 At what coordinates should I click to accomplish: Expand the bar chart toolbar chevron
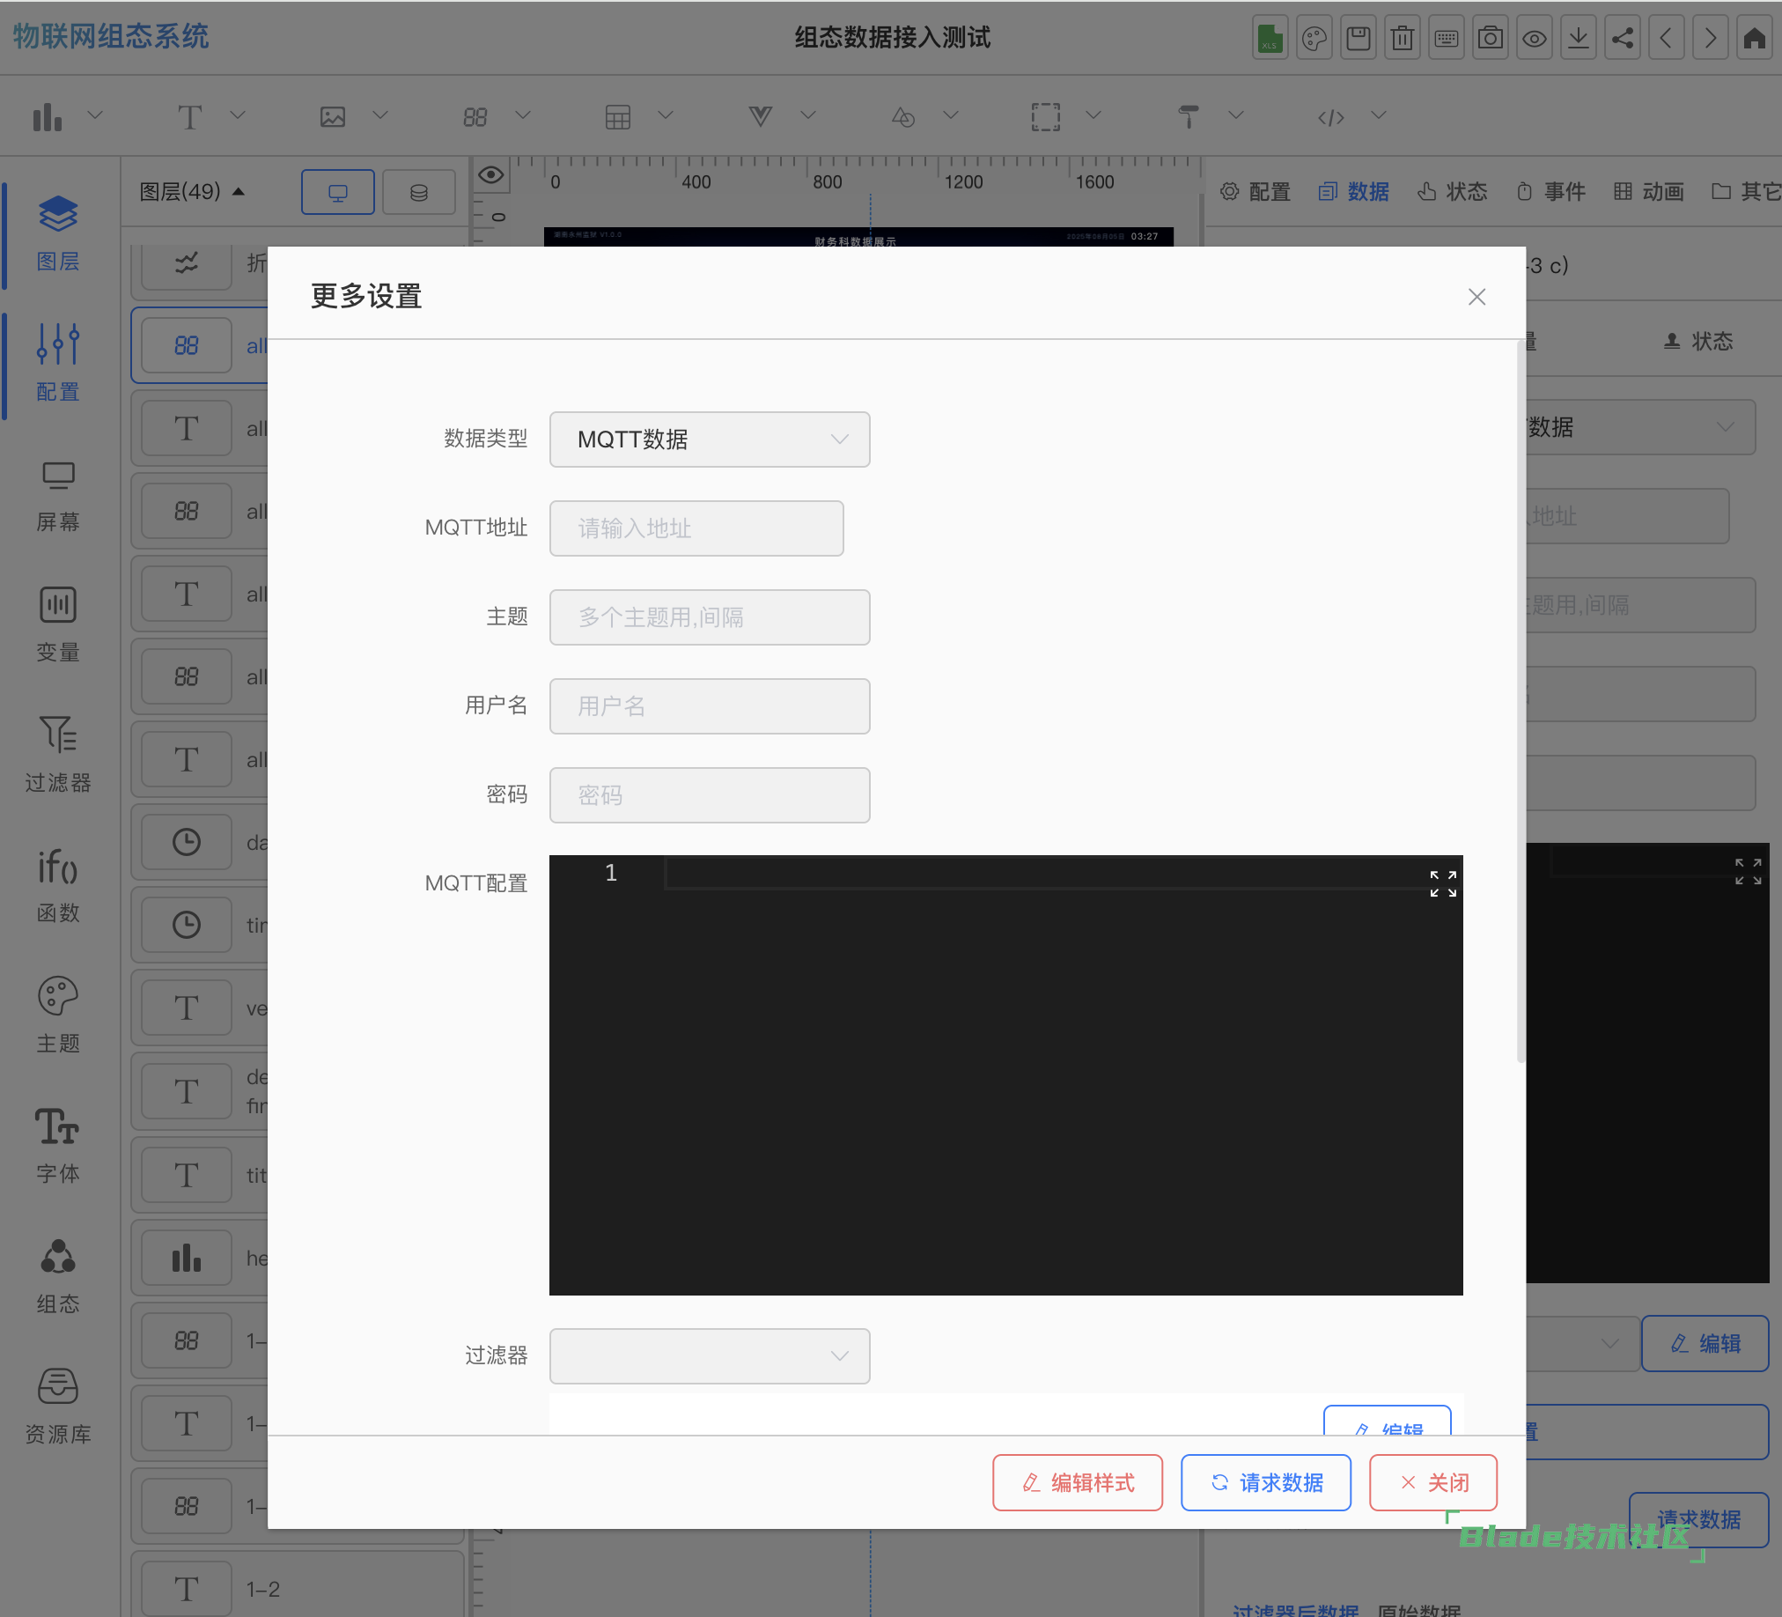tap(95, 114)
